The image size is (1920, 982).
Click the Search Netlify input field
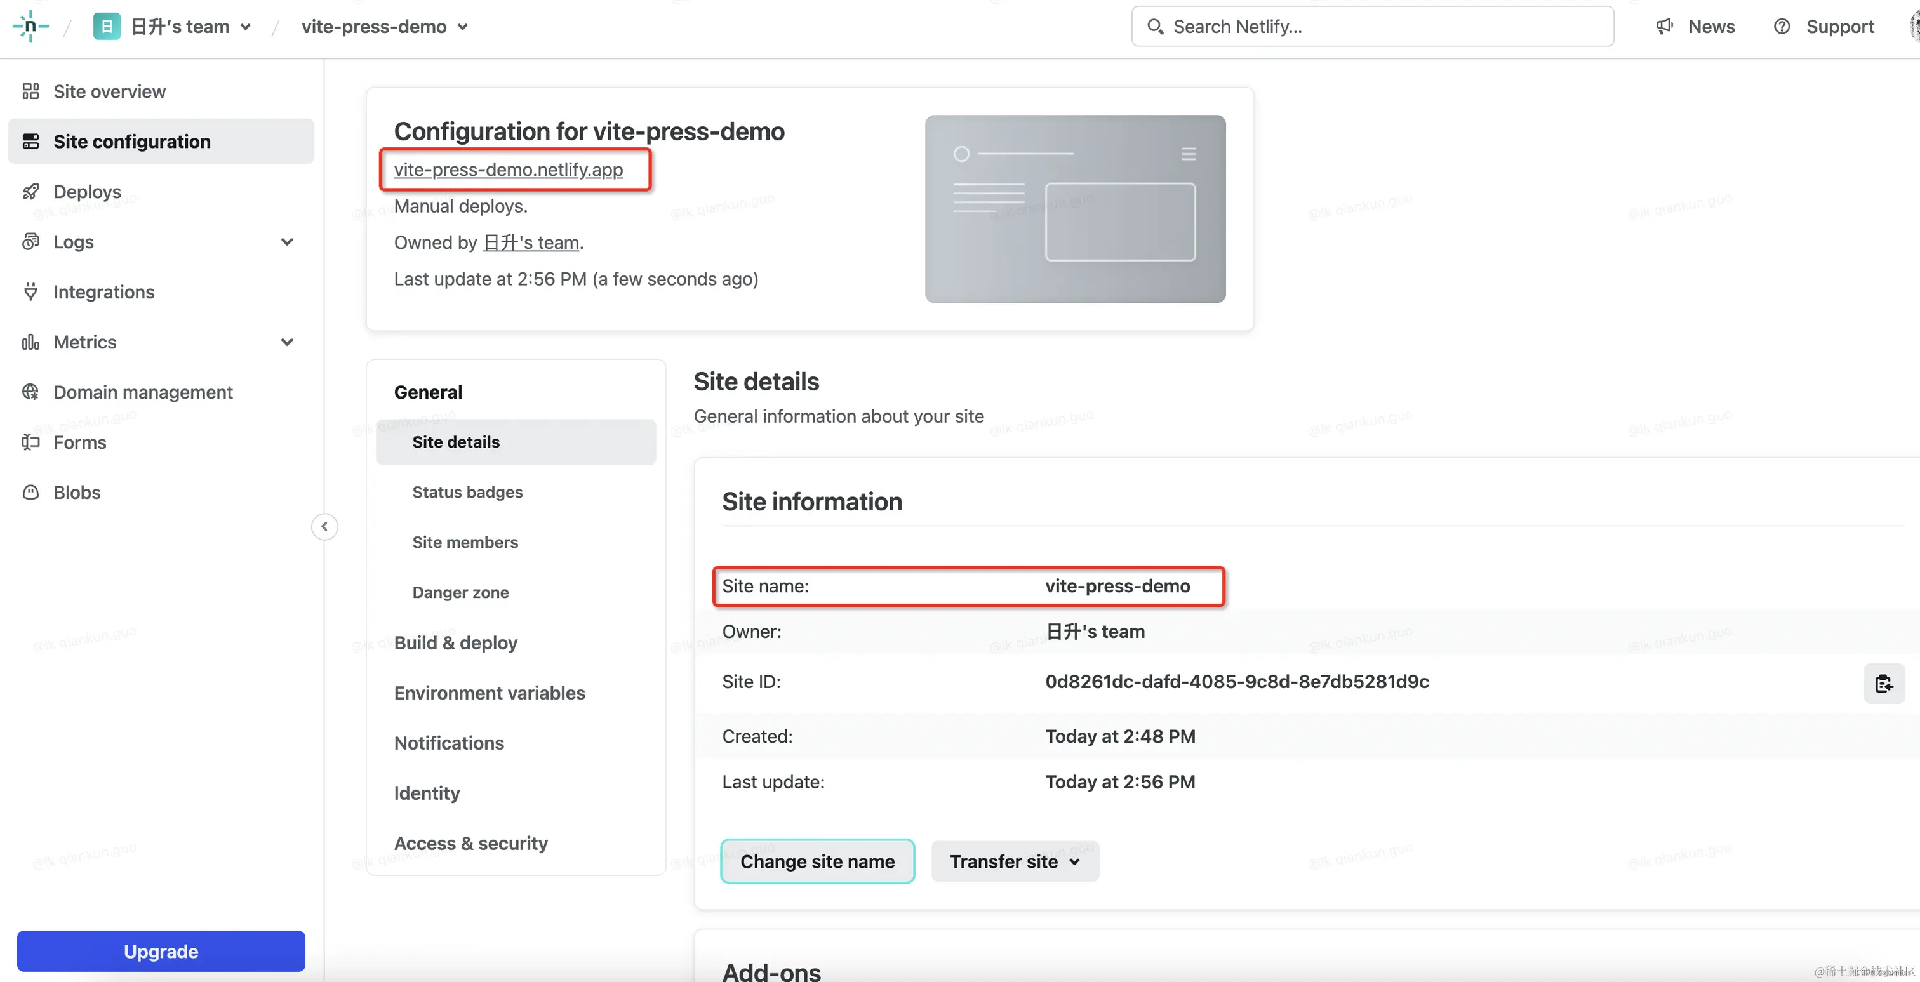[1371, 27]
